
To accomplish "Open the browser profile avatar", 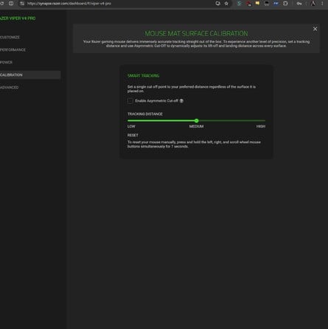I will (313, 4).
